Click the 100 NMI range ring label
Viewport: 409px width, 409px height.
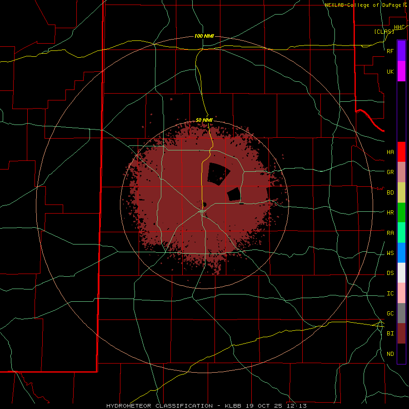(204, 36)
